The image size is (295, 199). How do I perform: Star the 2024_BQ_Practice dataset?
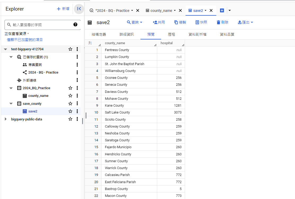point(70,88)
